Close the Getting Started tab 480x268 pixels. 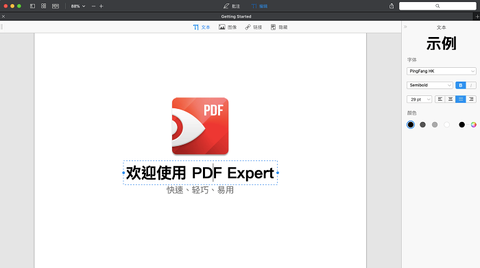coord(3,16)
